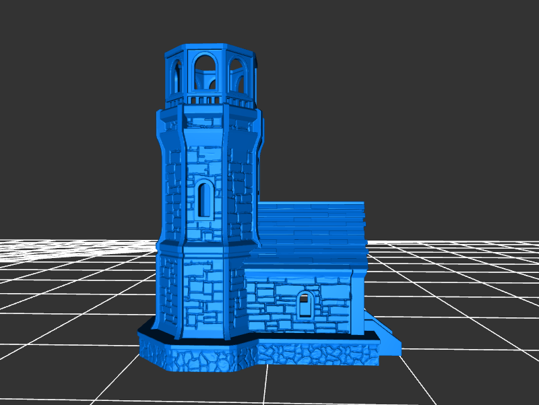Click the right arch of the belfry
Image resolution: width=539 pixels, height=405 pixels.
[236, 75]
